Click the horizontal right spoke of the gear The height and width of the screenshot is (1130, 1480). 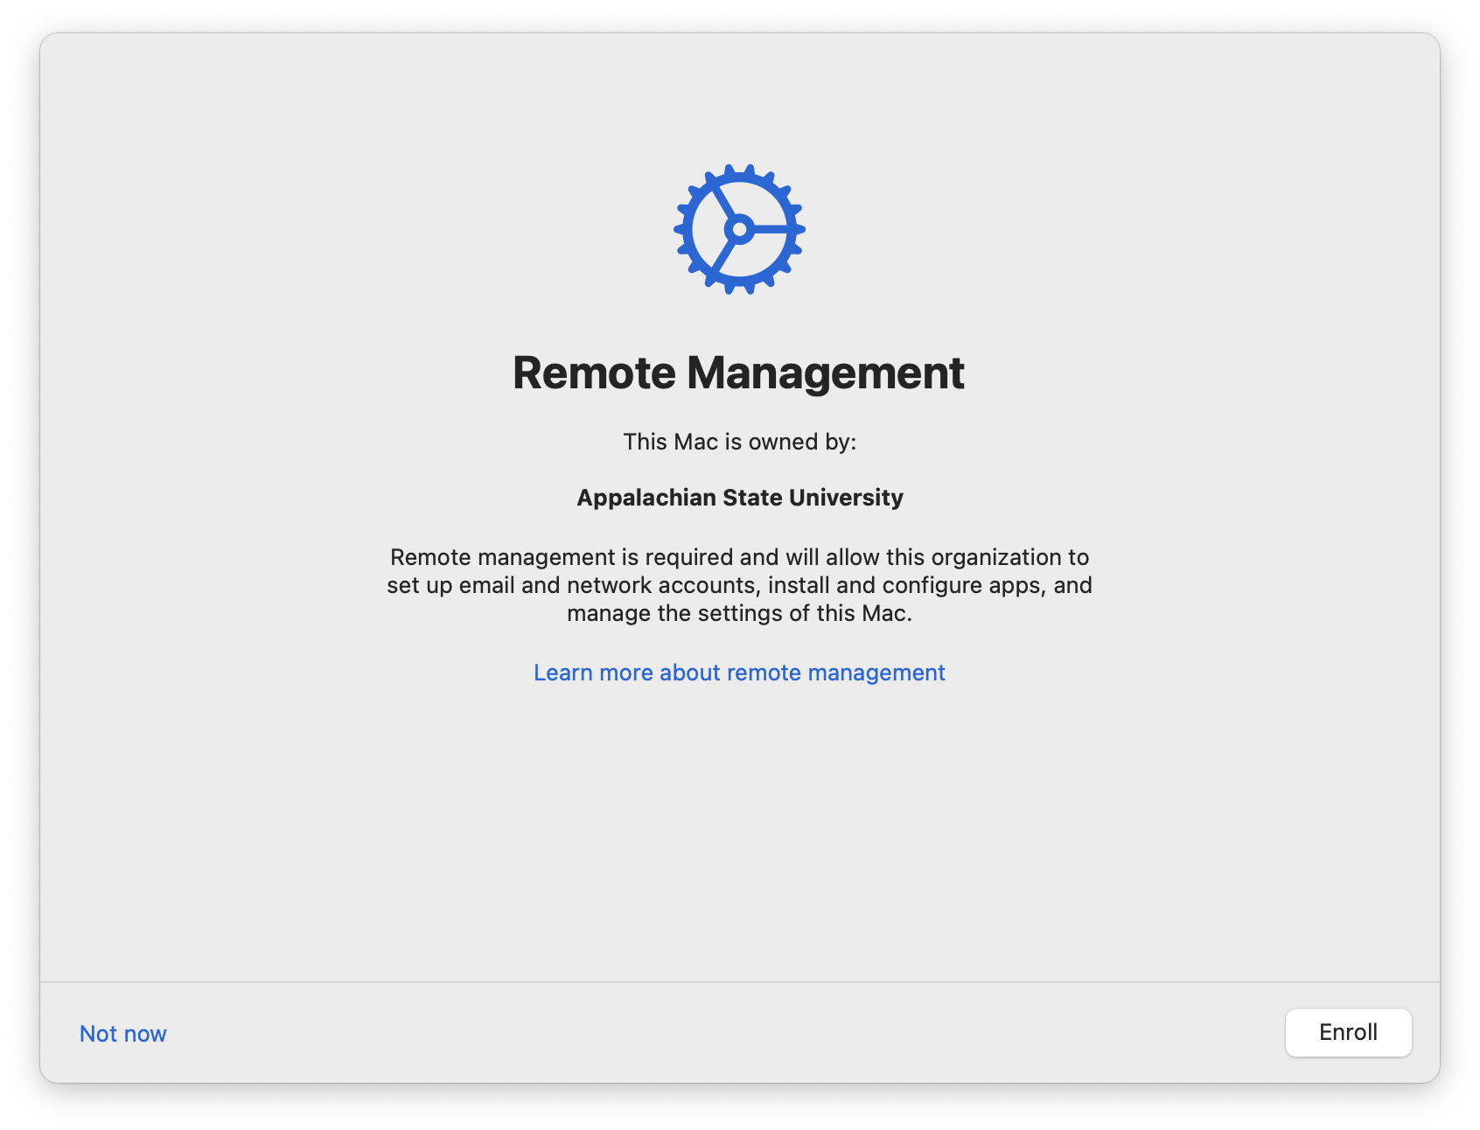click(x=773, y=230)
